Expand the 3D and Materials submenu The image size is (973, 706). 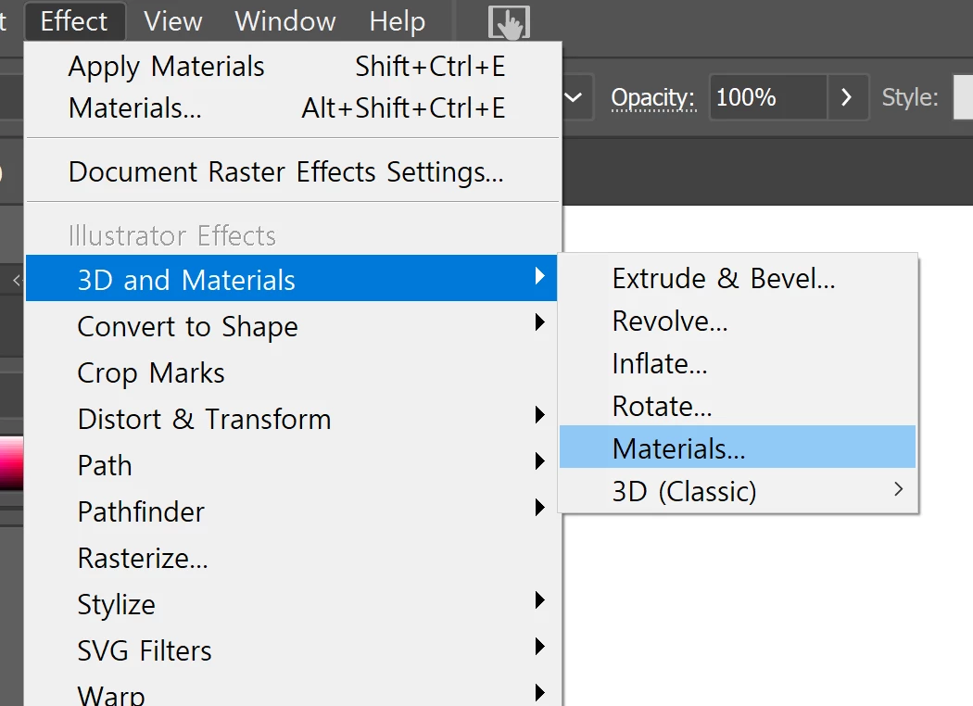[292, 279]
